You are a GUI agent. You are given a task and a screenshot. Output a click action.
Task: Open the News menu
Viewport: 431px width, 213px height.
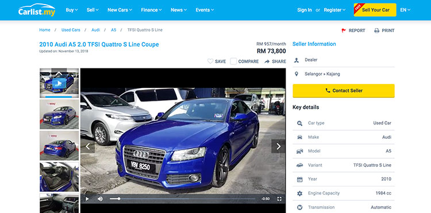[x=179, y=10]
